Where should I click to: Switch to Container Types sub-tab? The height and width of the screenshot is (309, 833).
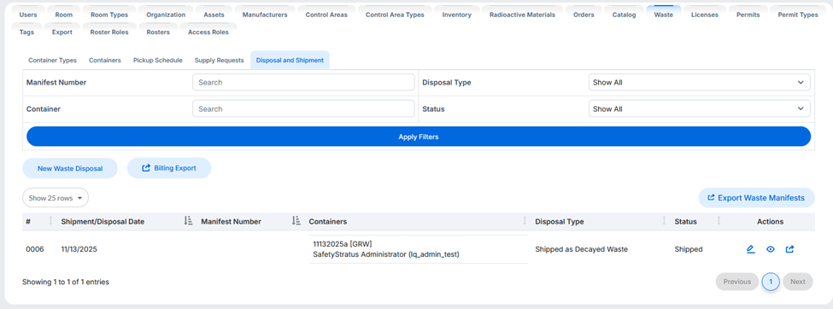point(52,61)
